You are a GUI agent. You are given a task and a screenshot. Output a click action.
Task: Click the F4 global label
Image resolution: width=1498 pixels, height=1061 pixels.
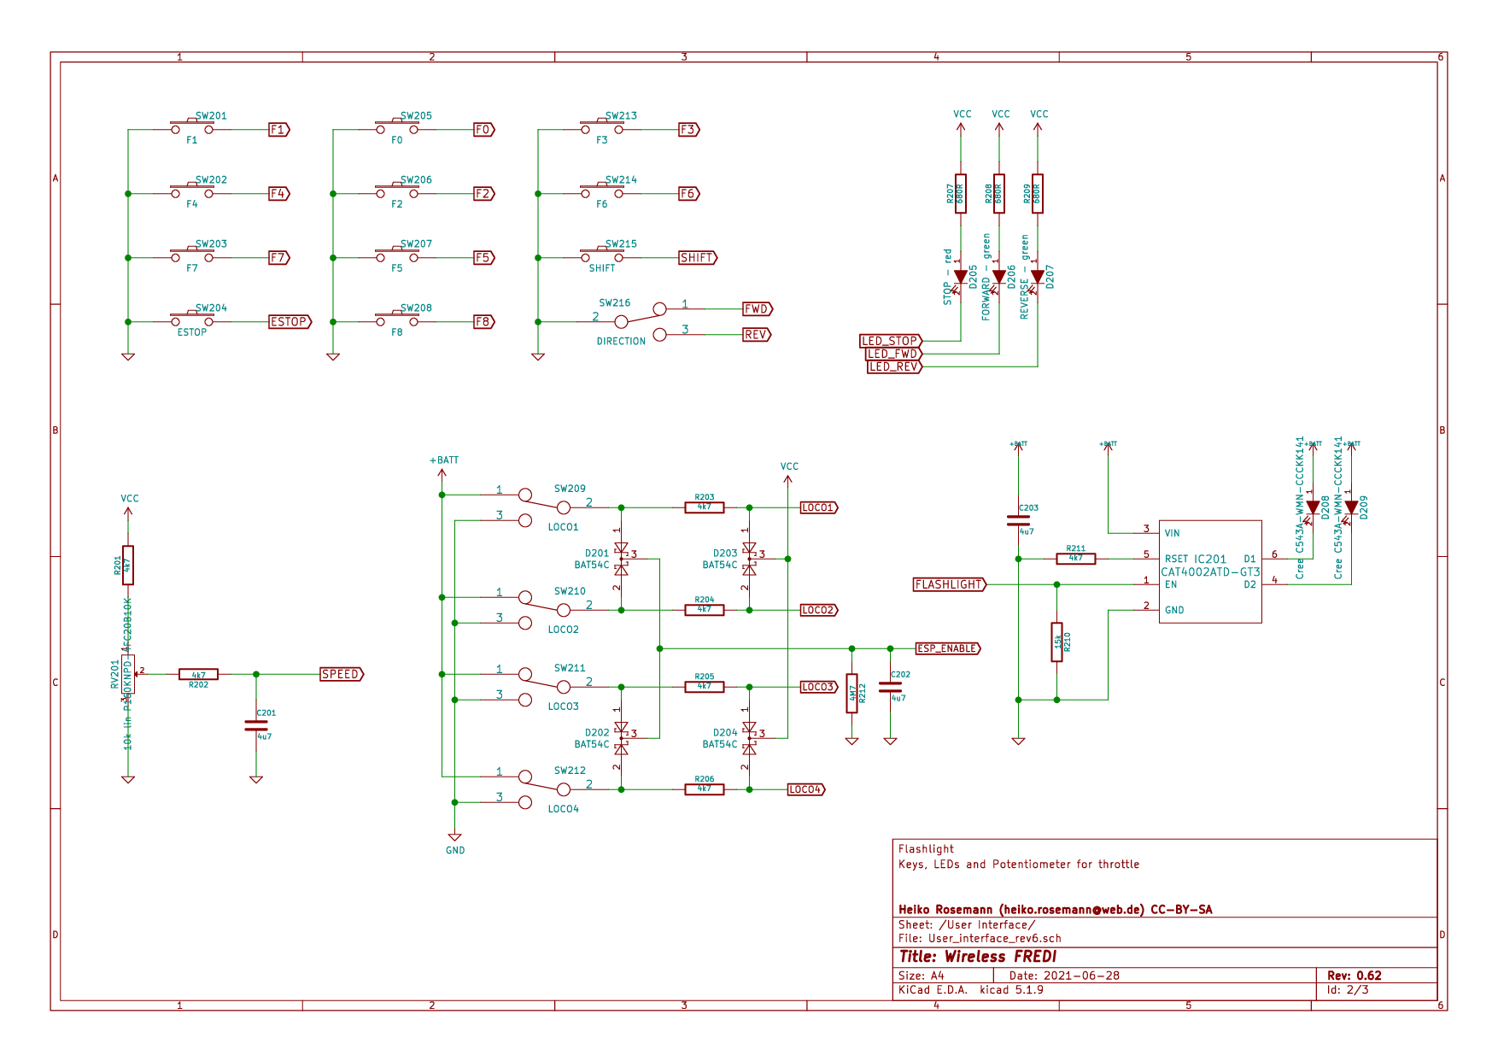(x=279, y=194)
